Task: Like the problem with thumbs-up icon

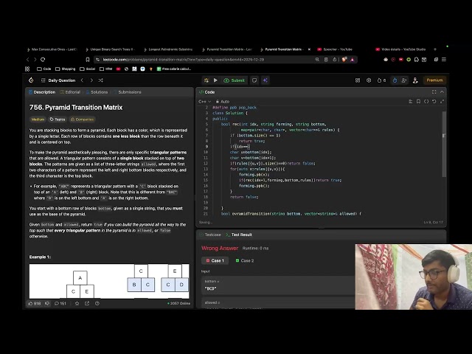Action: 33,303
